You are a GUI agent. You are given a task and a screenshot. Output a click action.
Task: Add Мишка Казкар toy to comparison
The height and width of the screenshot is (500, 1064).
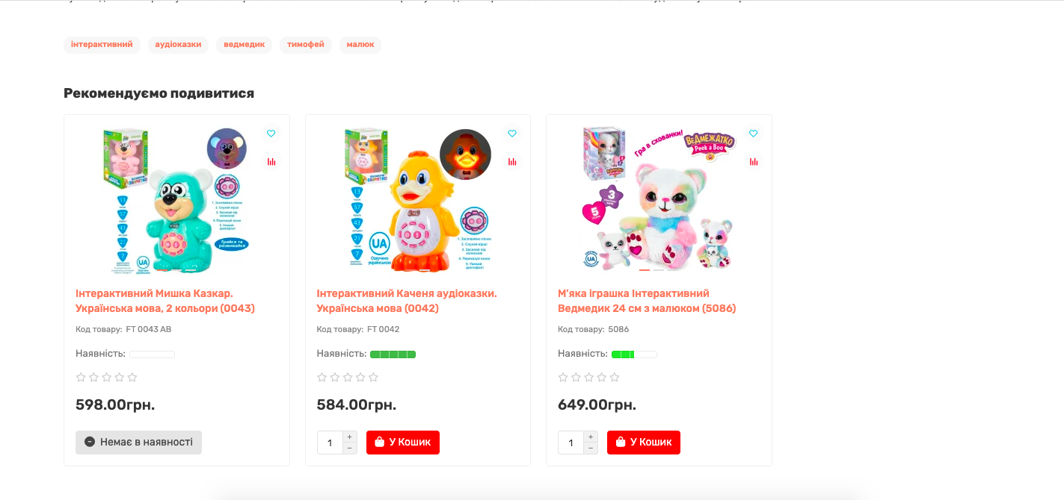pos(271,162)
